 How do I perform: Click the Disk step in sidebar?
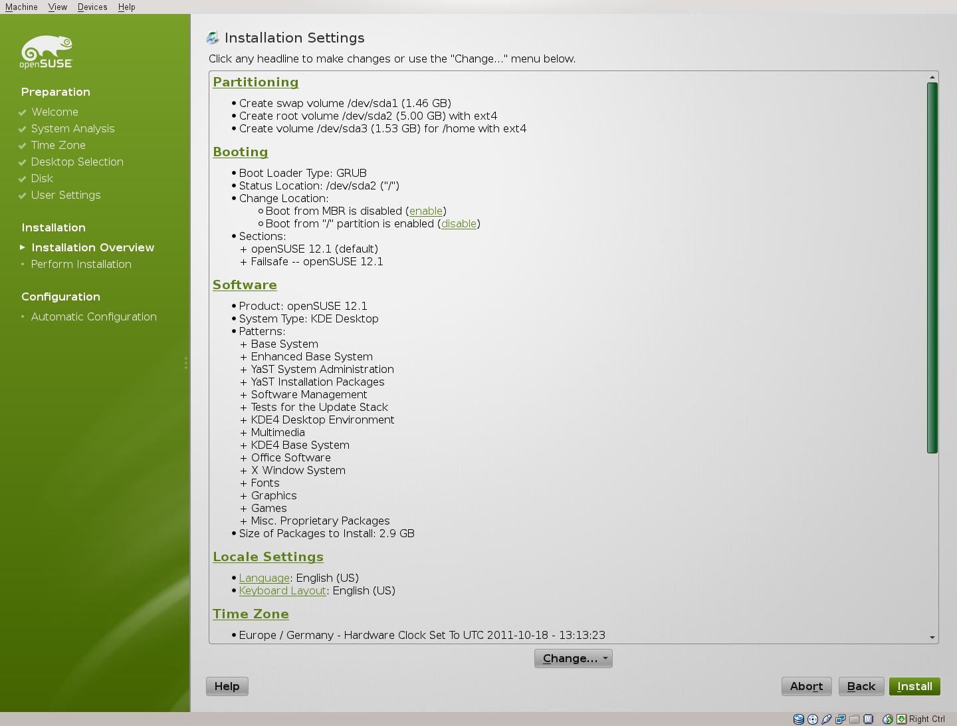coord(42,178)
